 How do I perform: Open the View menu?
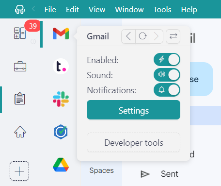click(x=97, y=10)
